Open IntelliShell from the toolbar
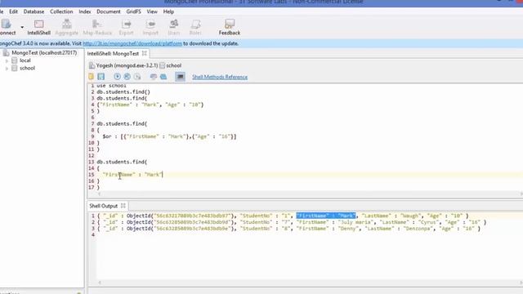The height and width of the screenshot is (294, 523). [x=38, y=27]
